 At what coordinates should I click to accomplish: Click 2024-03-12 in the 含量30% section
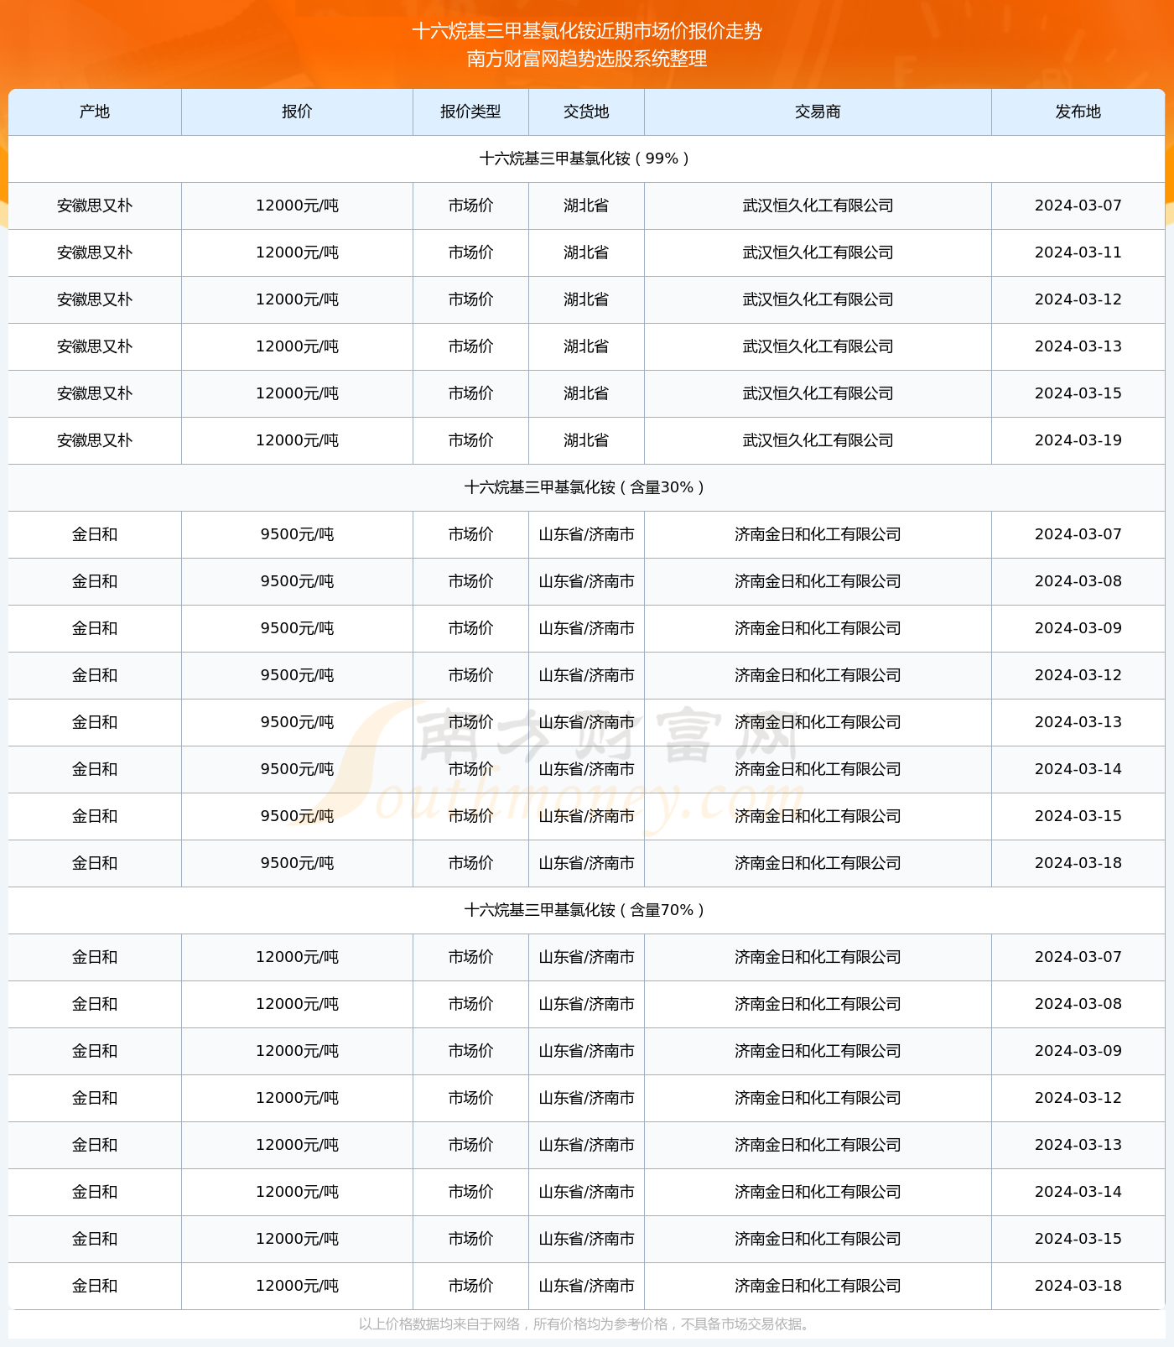(x=1078, y=675)
